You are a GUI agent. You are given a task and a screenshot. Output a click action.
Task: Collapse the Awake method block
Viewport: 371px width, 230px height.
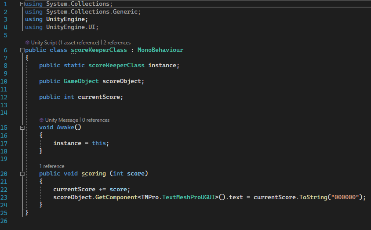tap(22, 128)
